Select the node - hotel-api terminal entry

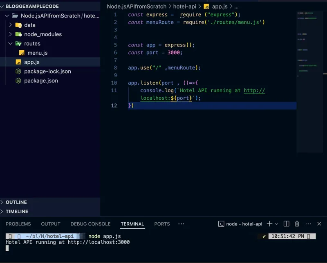241,223
